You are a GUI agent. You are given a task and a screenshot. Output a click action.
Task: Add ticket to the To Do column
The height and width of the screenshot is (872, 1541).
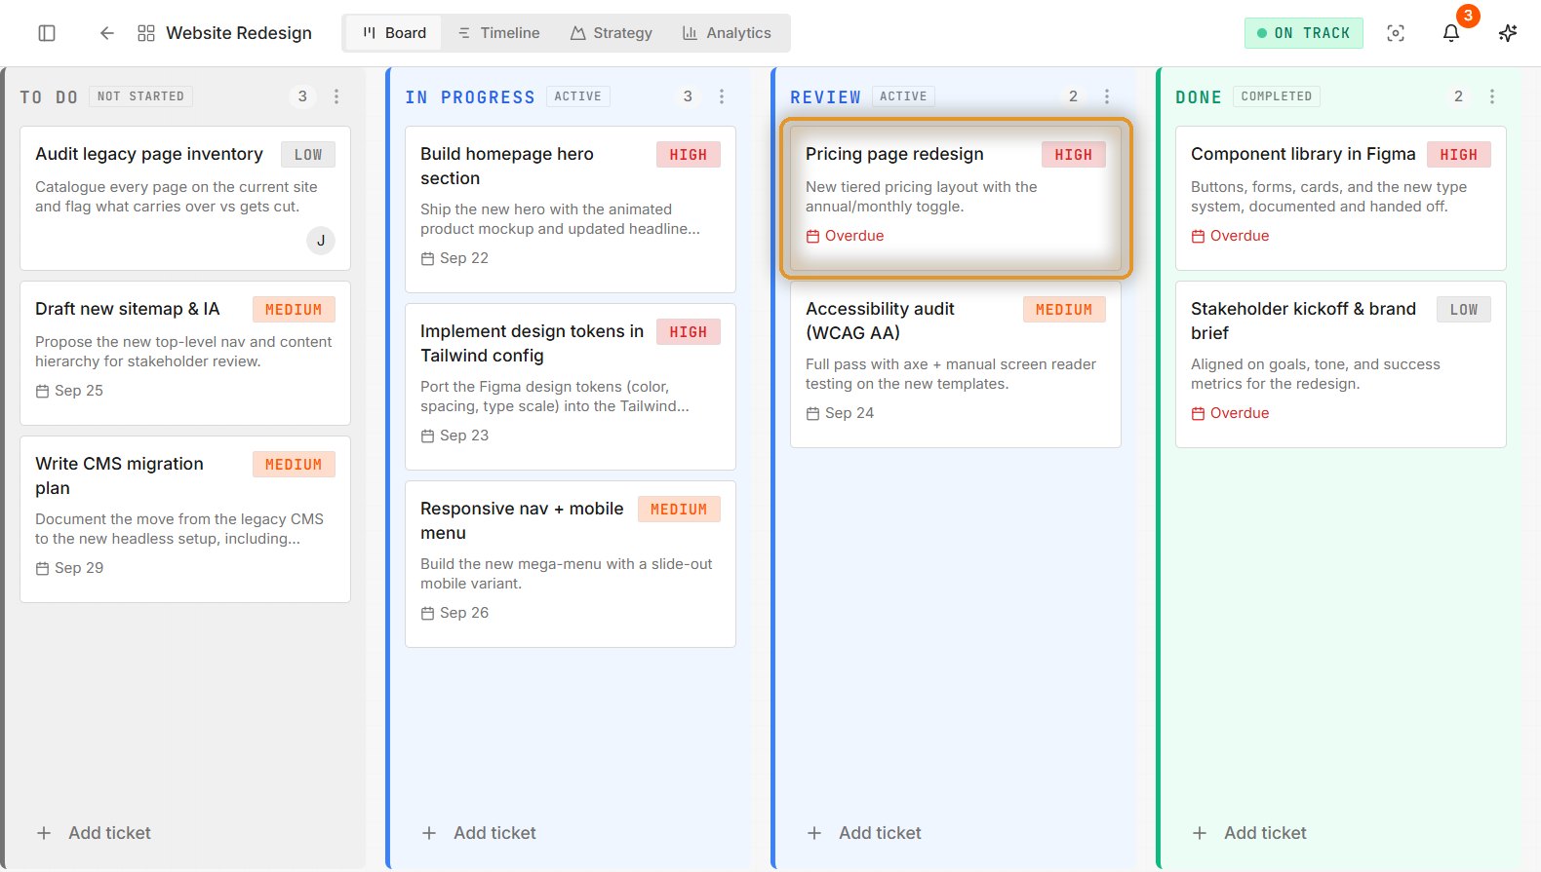coord(94,833)
